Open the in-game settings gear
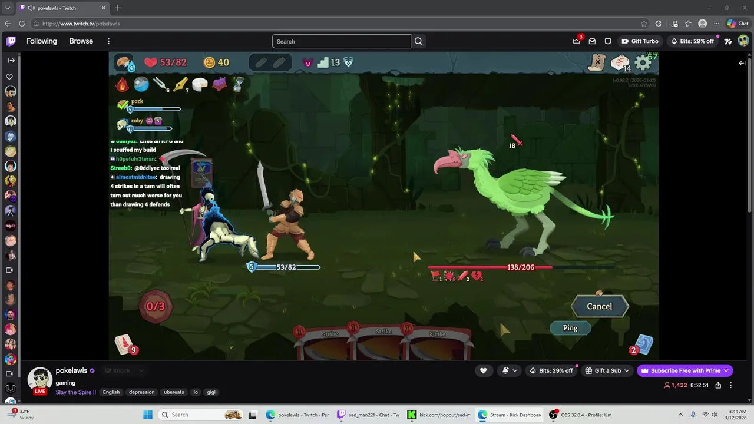This screenshot has width=754, height=424. (x=643, y=62)
